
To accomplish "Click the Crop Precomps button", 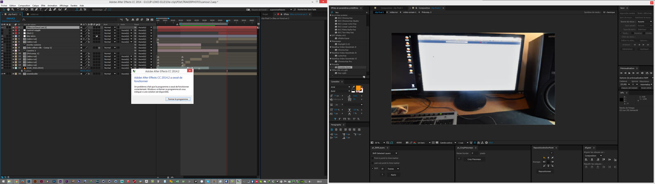I will 474,159.
